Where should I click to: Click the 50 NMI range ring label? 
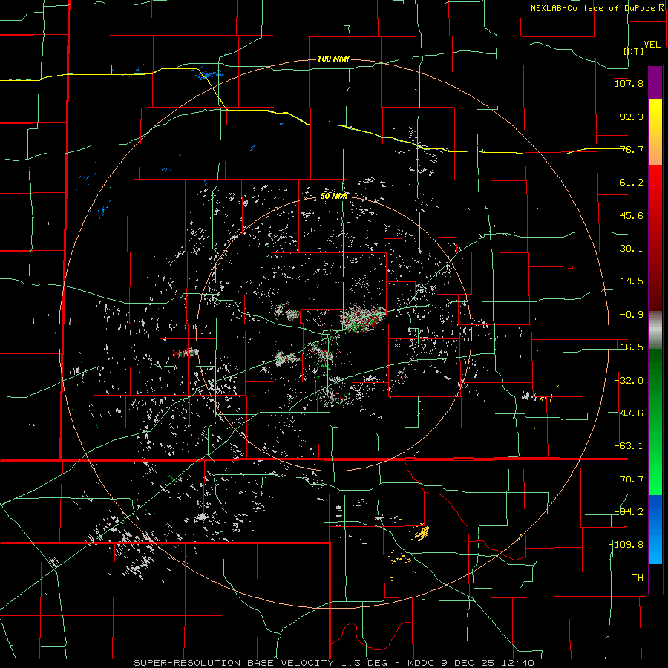click(334, 197)
